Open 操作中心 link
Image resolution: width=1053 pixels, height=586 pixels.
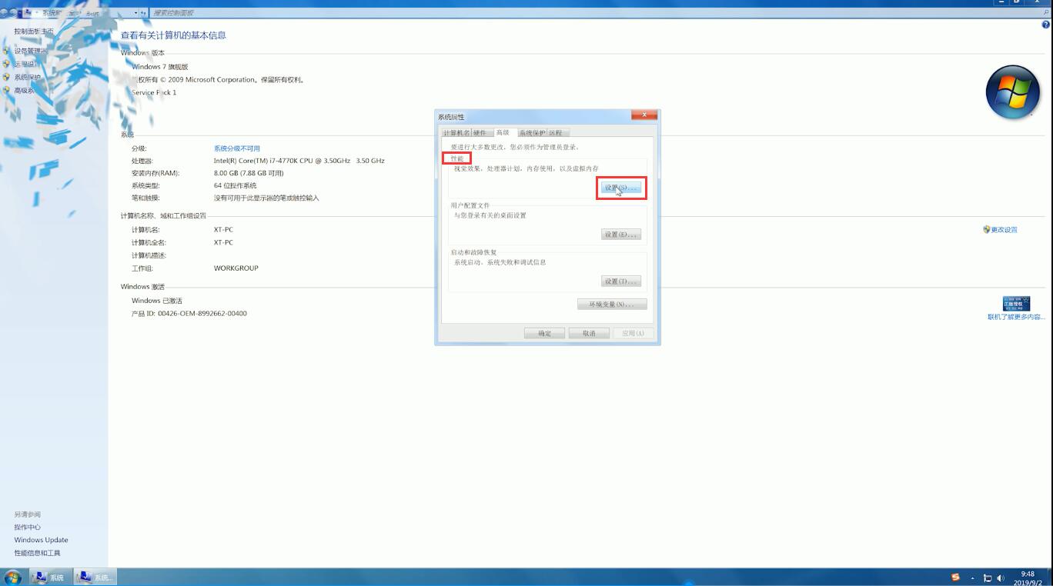click(x=27, y=527)
